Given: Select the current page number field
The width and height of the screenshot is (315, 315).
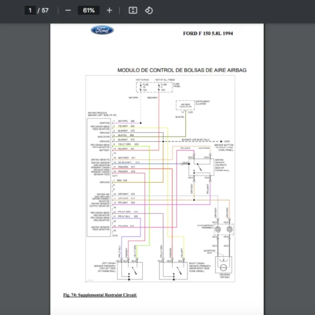Looking at the screenshot, I should click(x=31, y=10).
